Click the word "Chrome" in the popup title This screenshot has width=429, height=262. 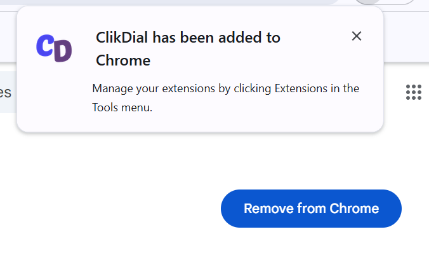pos(123,60)
